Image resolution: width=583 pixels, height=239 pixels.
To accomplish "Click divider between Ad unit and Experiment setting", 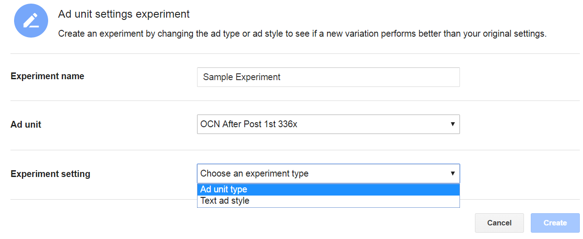I will 295,150.
